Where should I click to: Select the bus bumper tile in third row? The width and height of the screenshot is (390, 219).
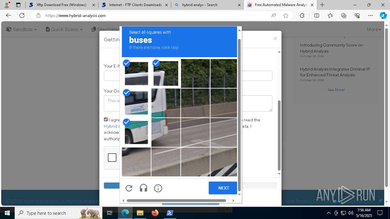point(166,132)
